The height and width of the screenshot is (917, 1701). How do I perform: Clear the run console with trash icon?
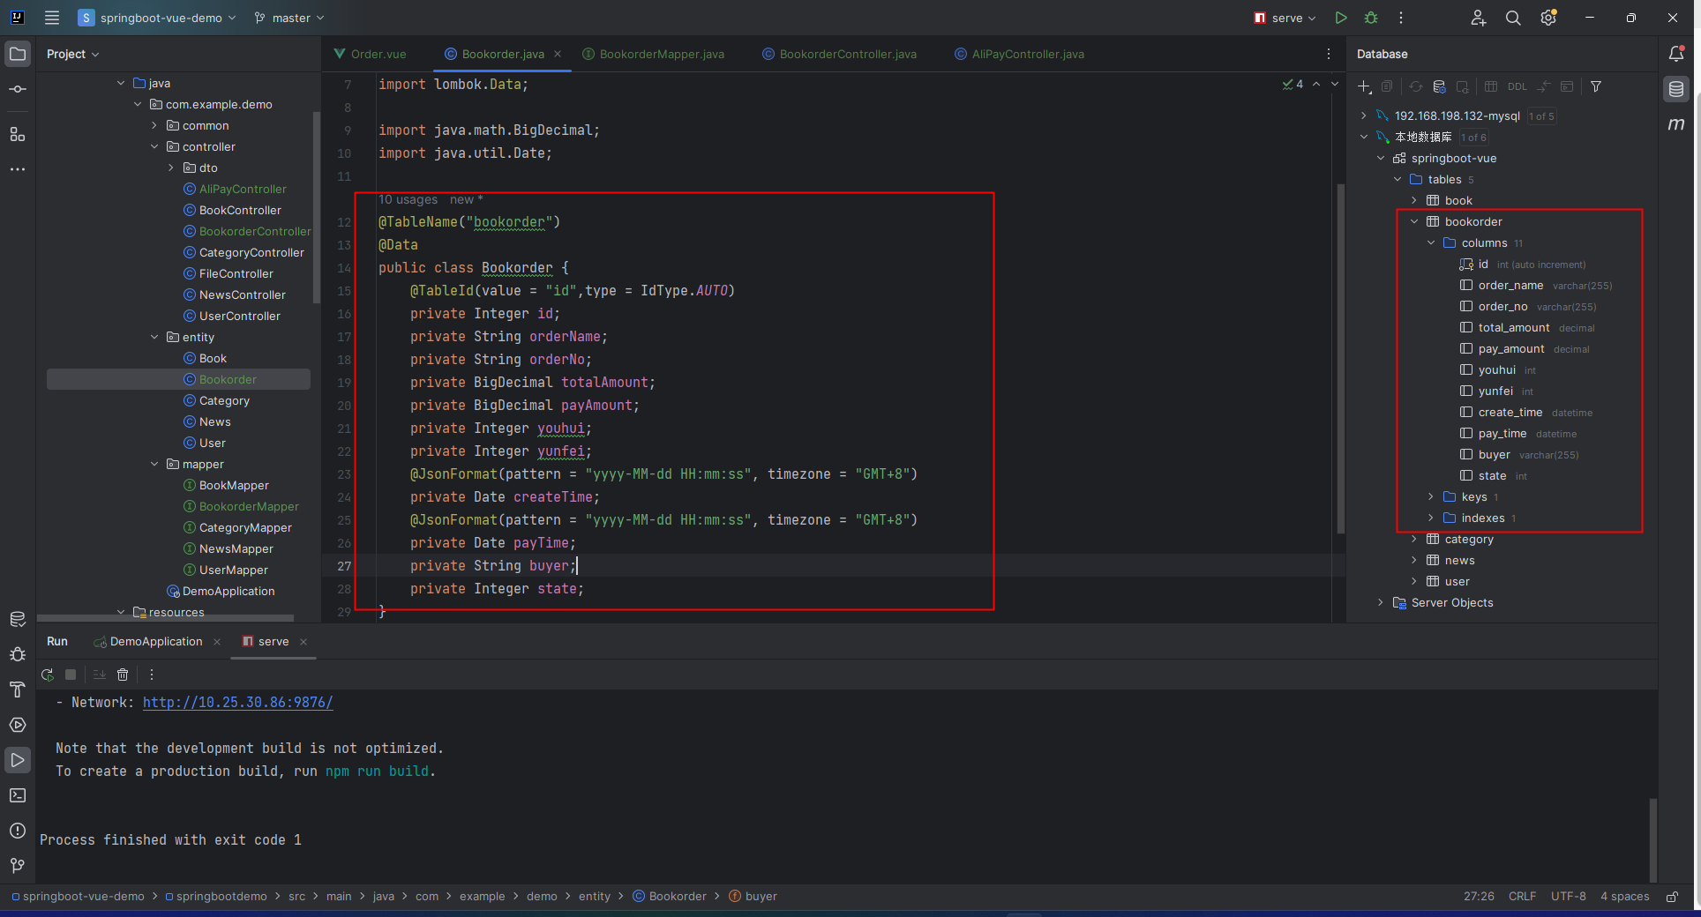[123, 675]
